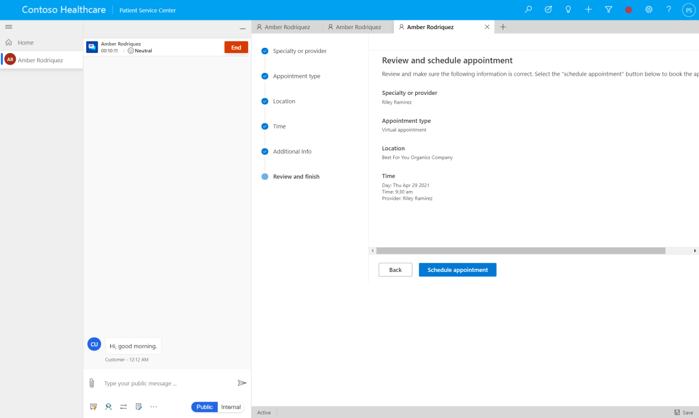
Task: Click the Back button
Action: [396, 270]
